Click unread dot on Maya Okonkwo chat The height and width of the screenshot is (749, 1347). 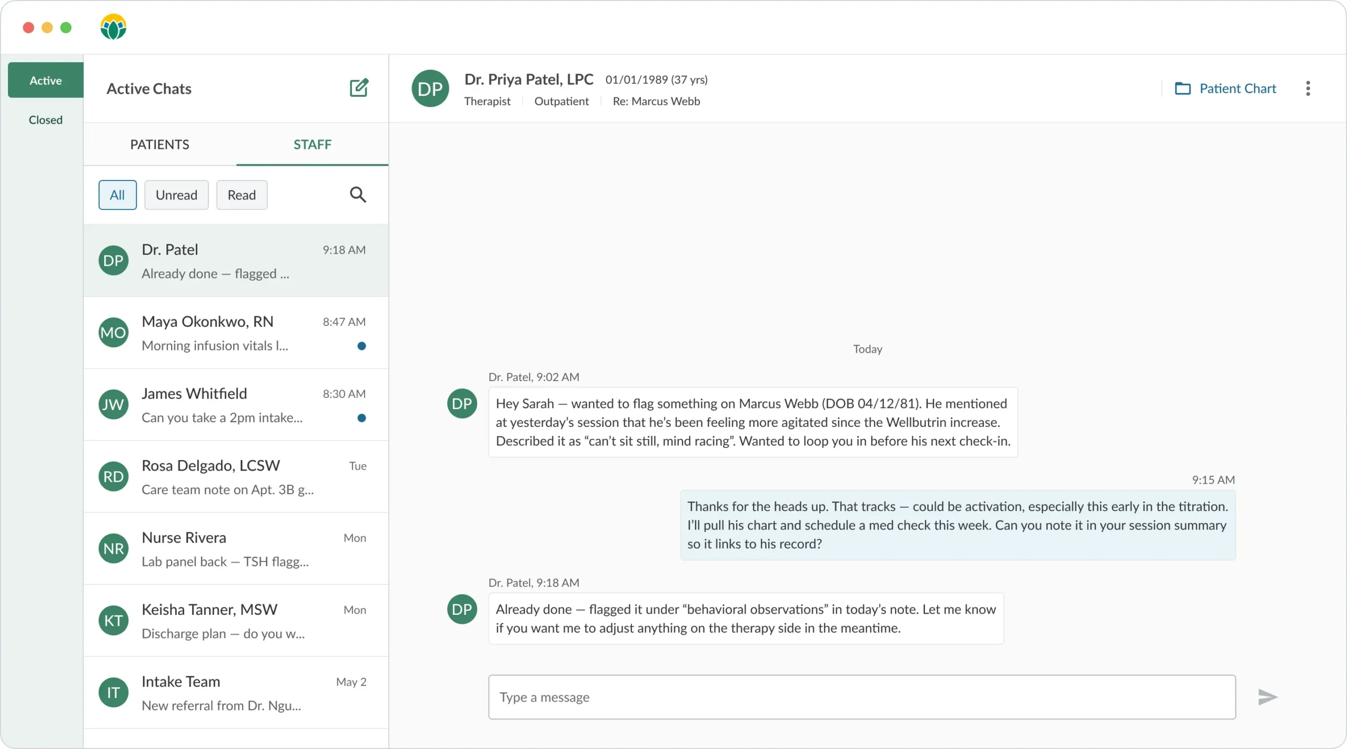point(361,346)
